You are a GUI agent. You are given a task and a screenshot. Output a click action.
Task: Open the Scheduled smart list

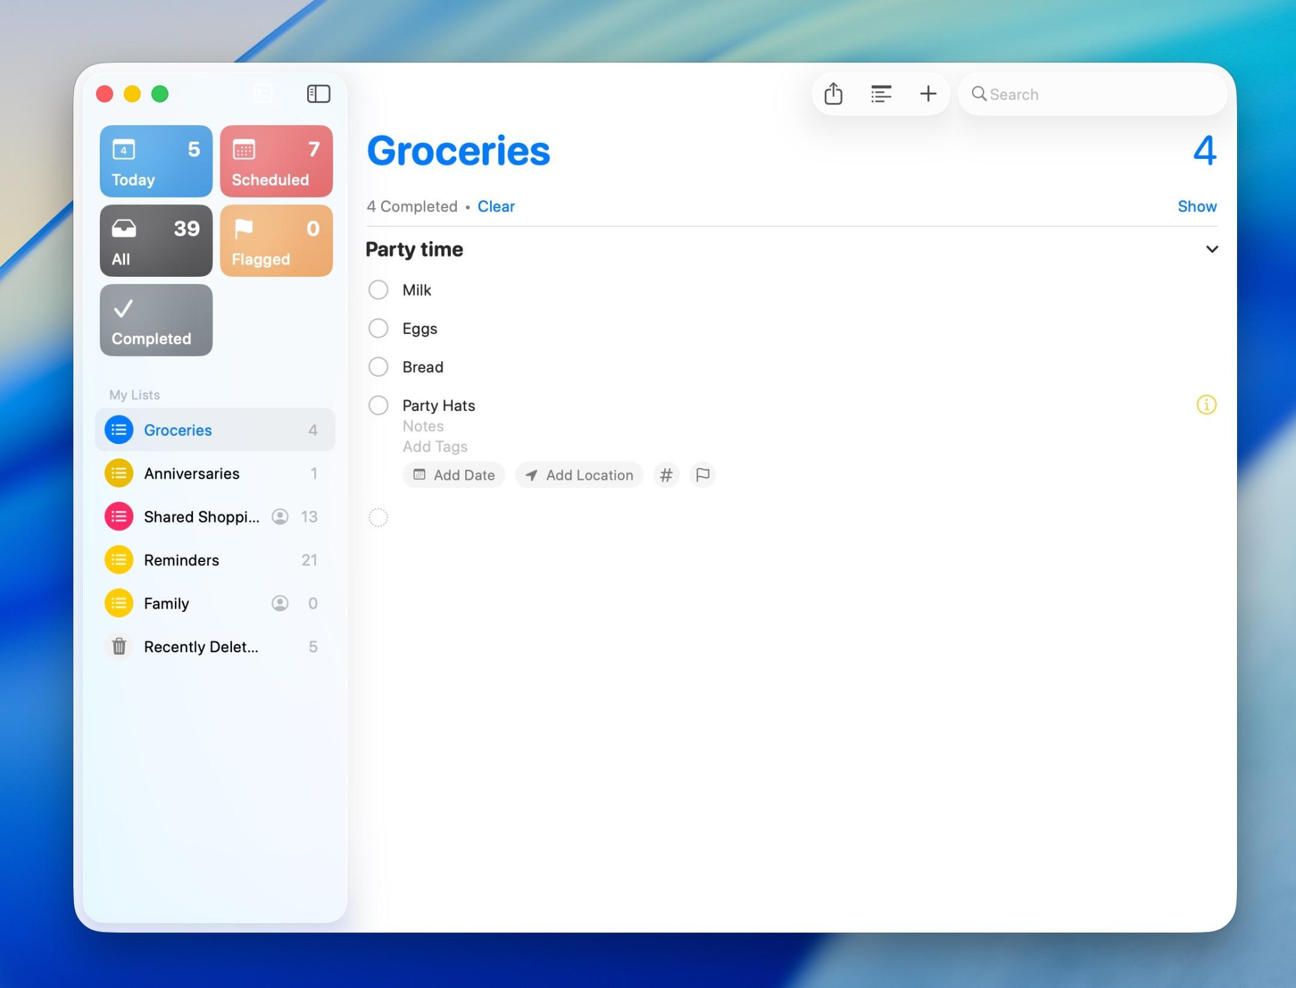coord(276,161)
